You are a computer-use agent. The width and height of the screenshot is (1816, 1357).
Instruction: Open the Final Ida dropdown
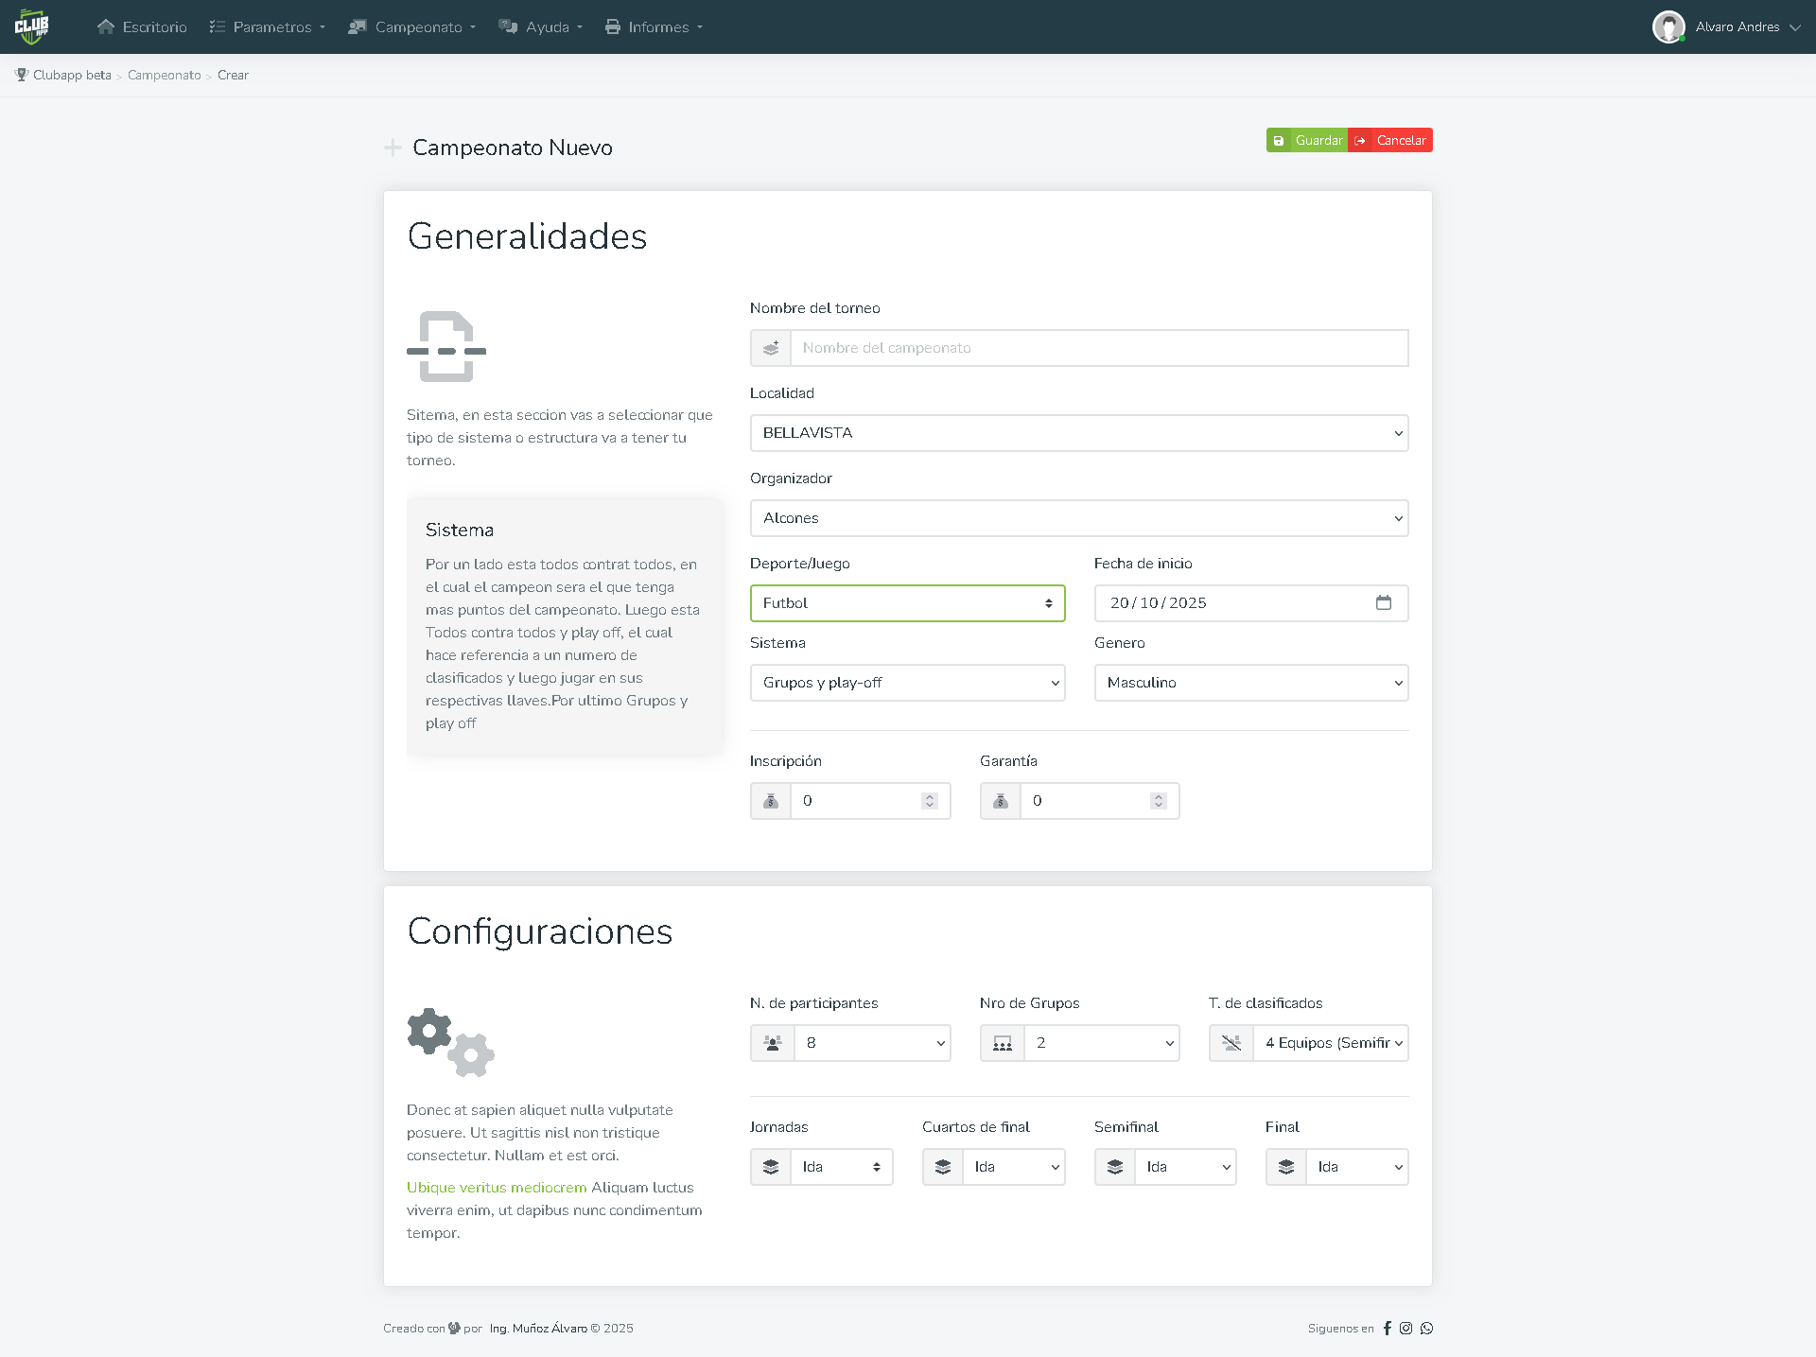pos(1357,1167)
